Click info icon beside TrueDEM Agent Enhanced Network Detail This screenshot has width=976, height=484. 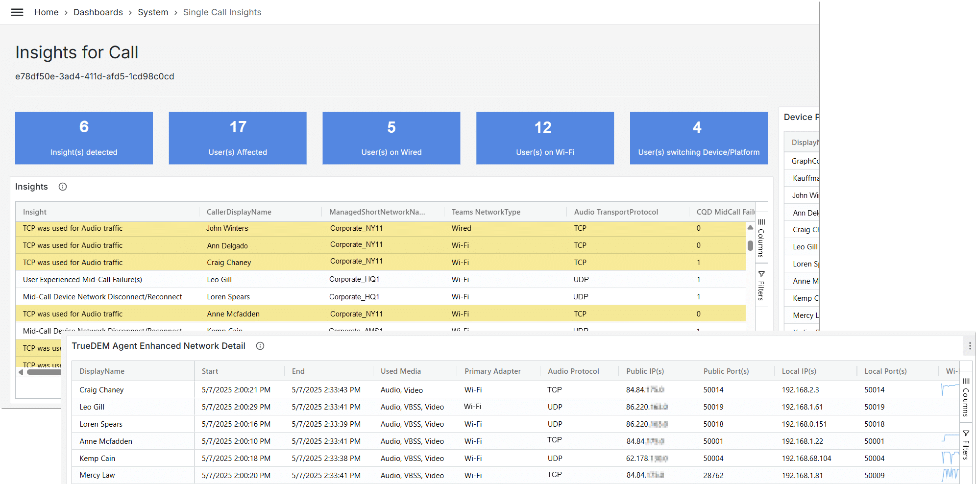pyautogui.click(x=260, y=346)
